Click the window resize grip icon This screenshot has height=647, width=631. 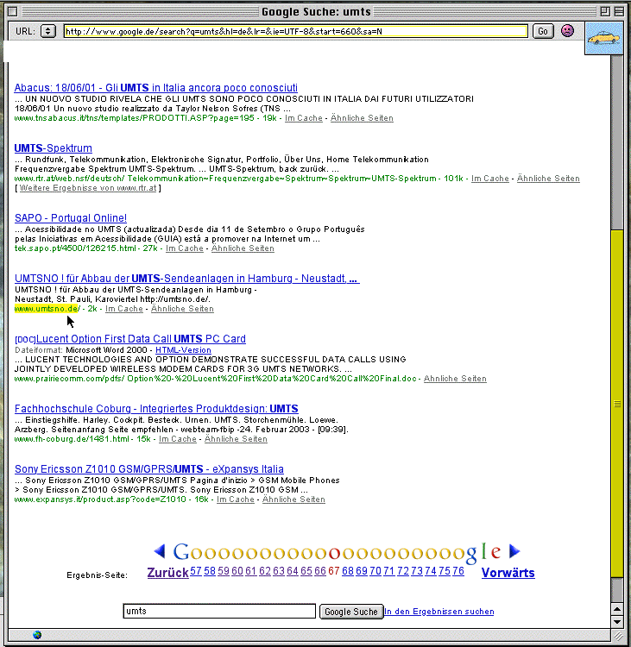pyautogui.click(x=616, y=634)
